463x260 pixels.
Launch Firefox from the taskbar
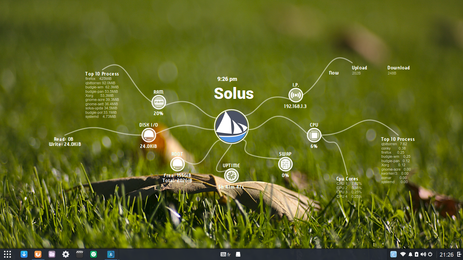point(38,254)
